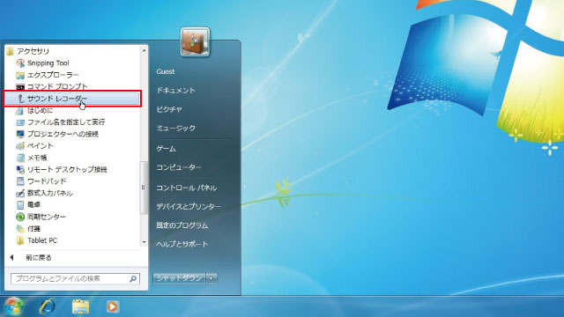Click the program list scrollbar thumb
Viewport: 564px width, 317px height.
[x=144, y=188]
